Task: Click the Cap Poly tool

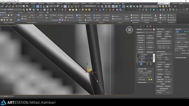Action: coord(88,20)
